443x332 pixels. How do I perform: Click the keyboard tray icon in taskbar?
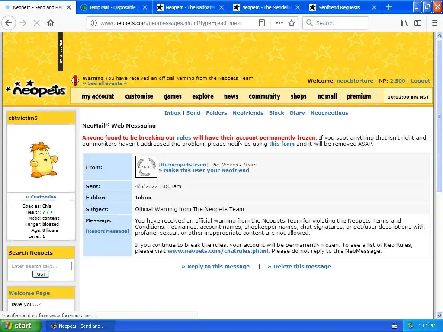point(395,326)
